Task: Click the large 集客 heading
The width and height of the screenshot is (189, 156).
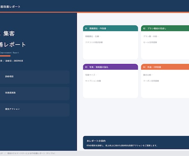Action: click(x=9, y=34)
